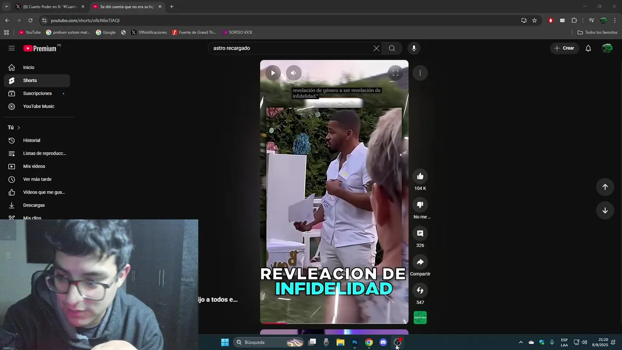Open Descargas in the sidebar

37,205
